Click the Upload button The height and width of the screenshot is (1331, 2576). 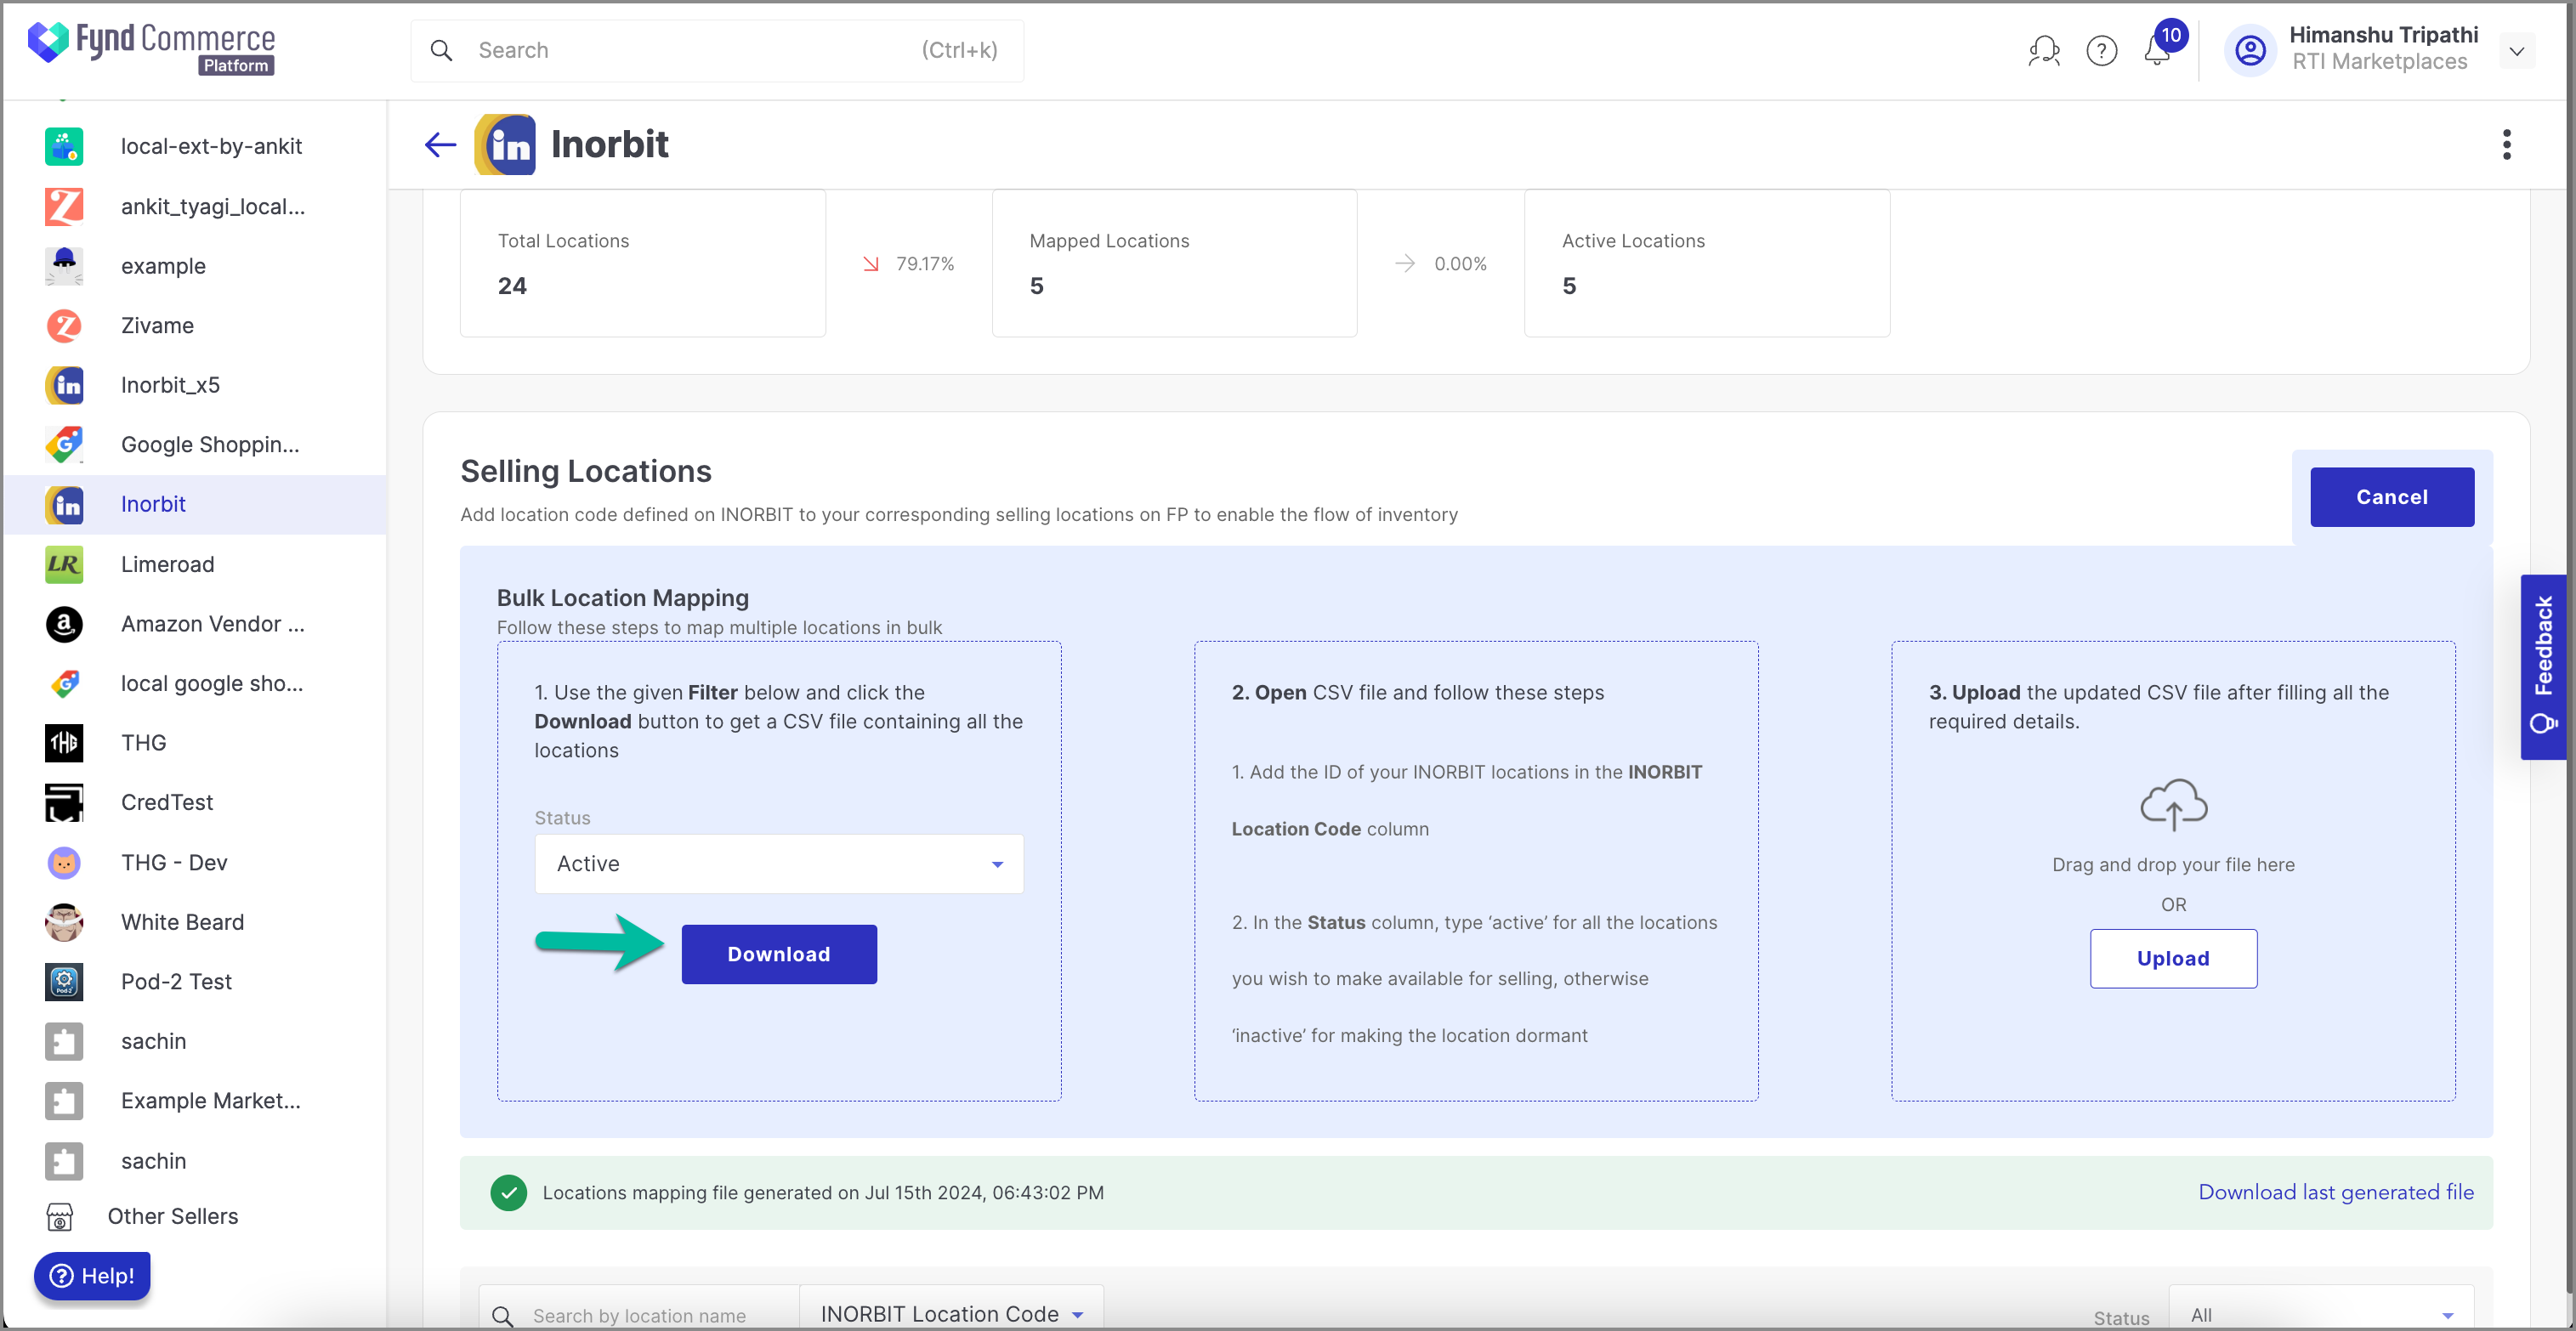(x=2173, y=959)
